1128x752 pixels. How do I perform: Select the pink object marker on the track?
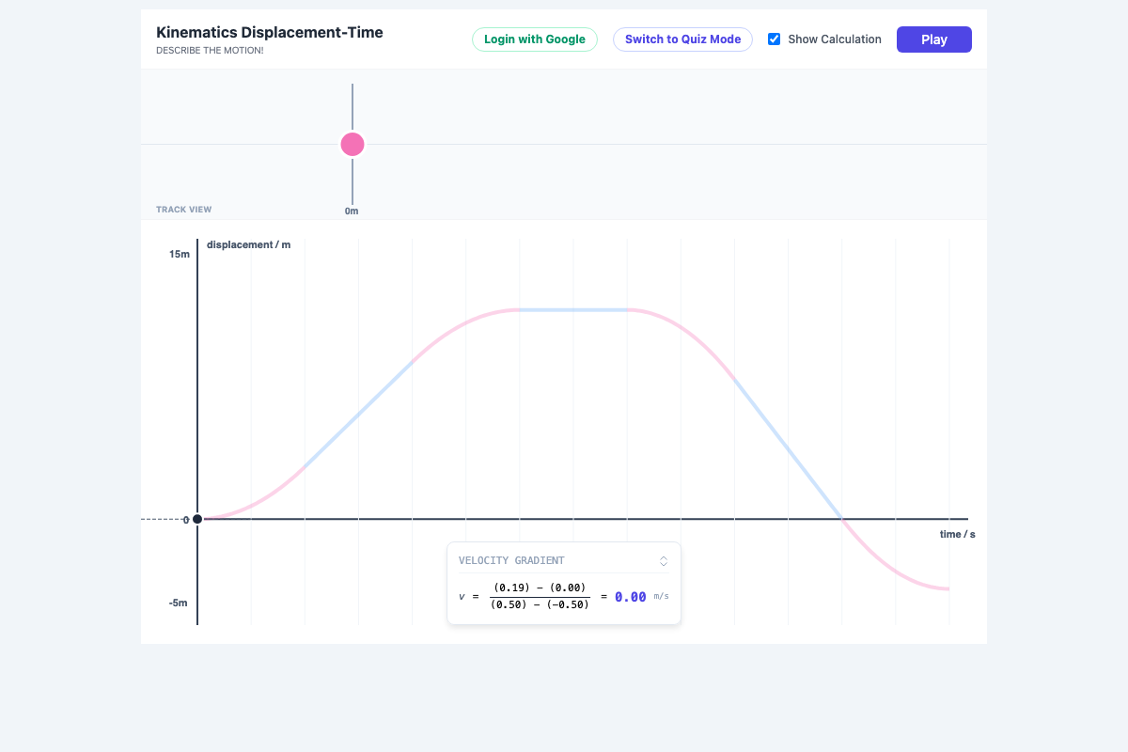click(352, 144)
